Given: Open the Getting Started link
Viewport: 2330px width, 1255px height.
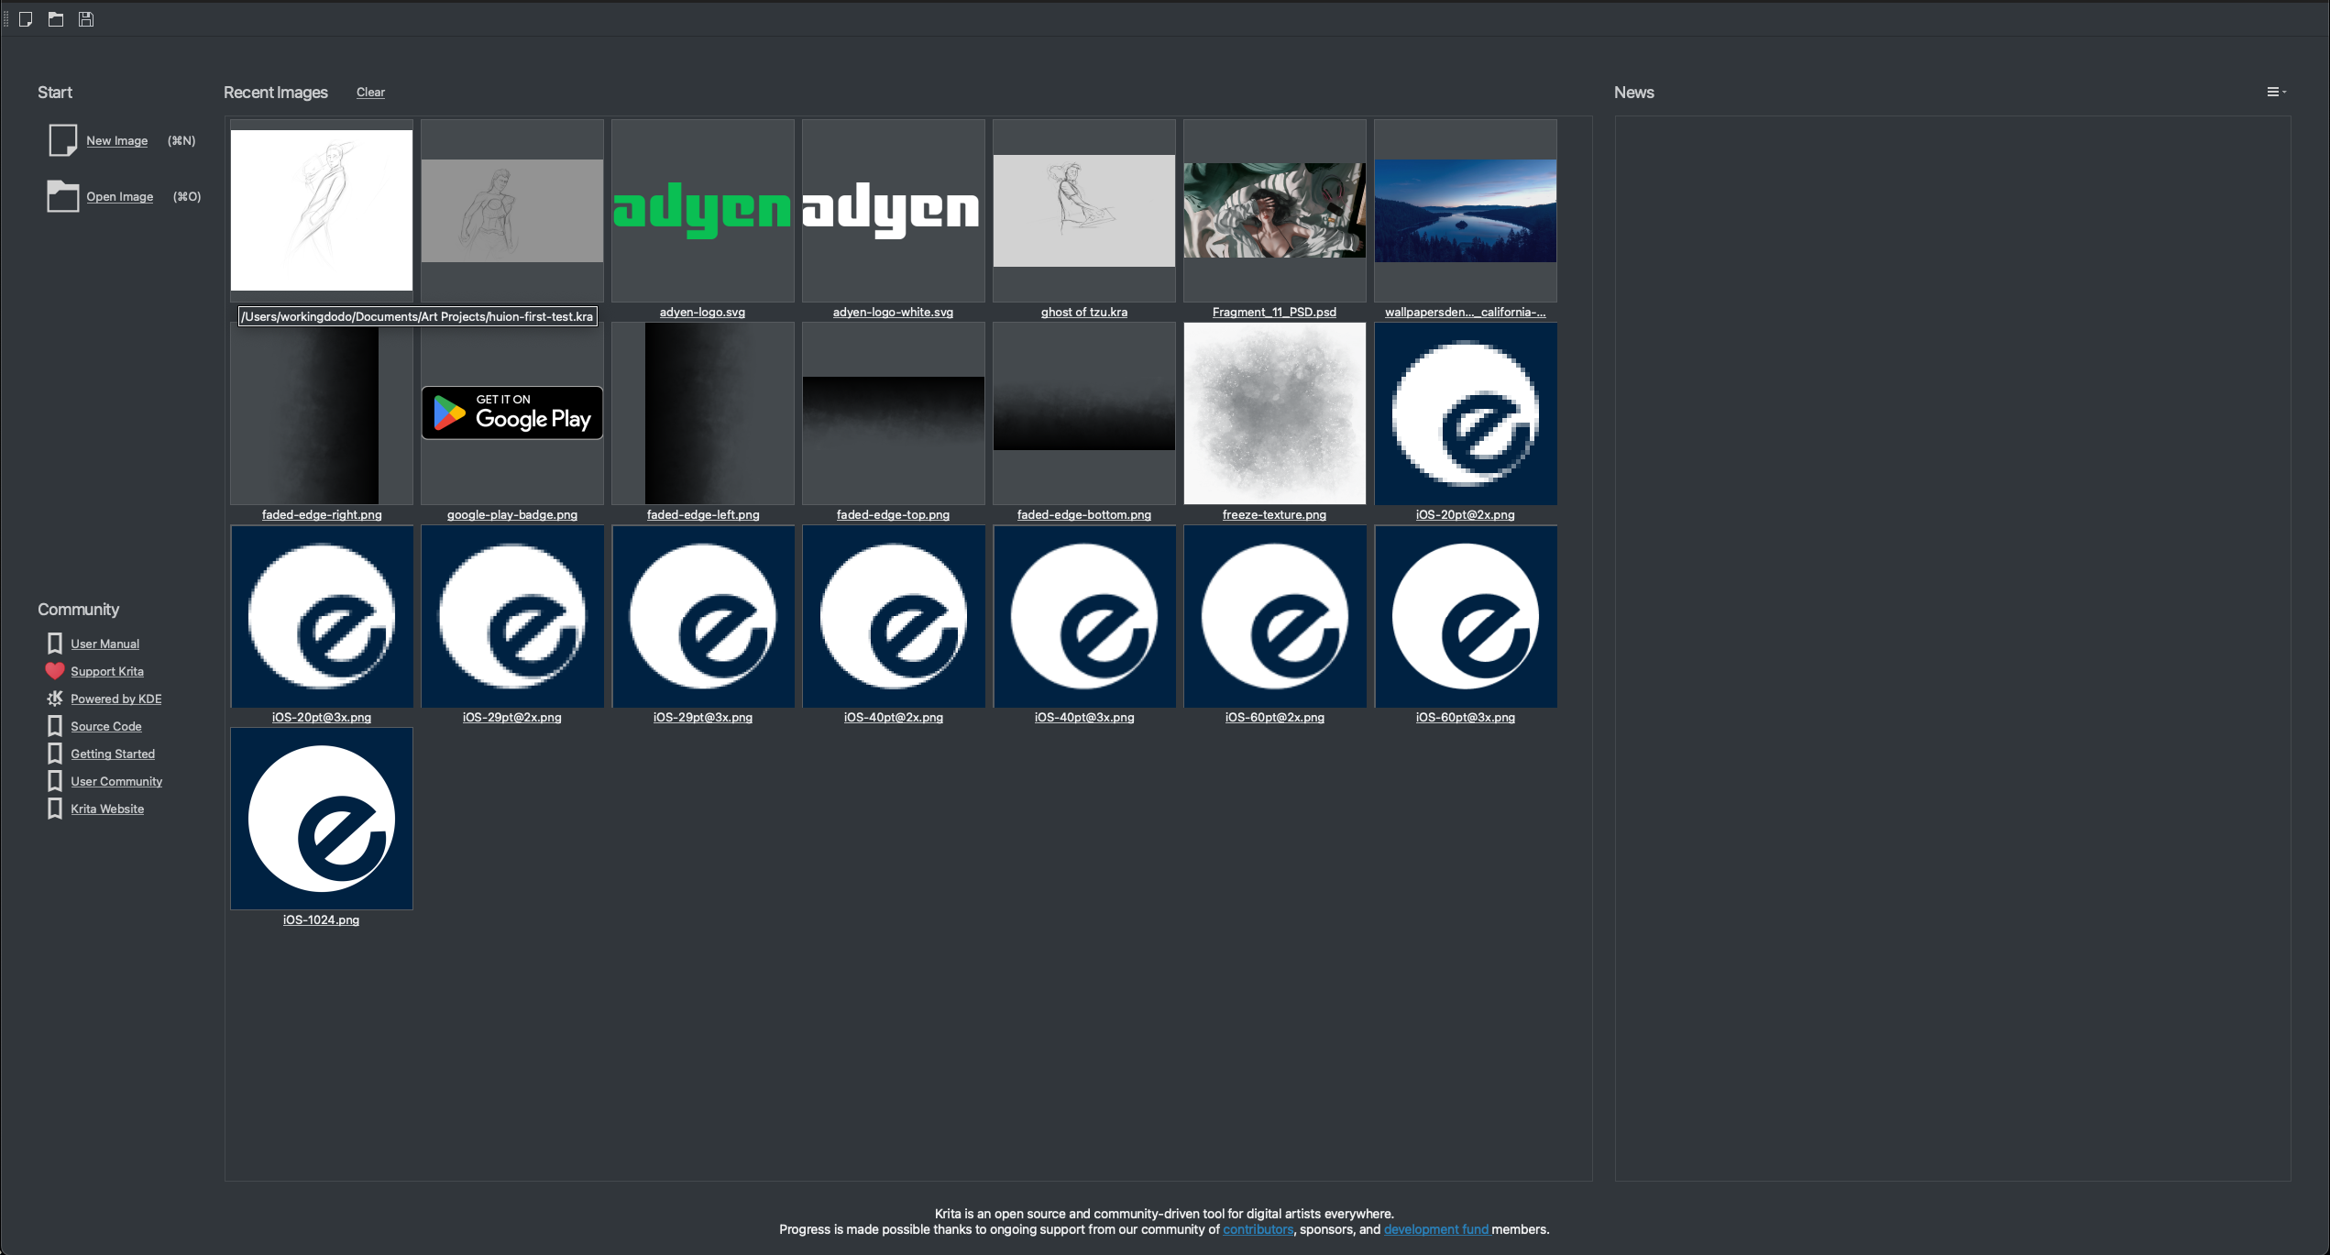Looking at the screenshot, I should click(x=113, y=754).
